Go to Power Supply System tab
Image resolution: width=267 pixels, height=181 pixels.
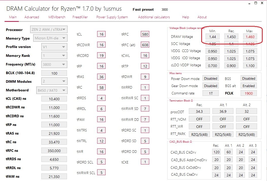(x=112, y=17)
